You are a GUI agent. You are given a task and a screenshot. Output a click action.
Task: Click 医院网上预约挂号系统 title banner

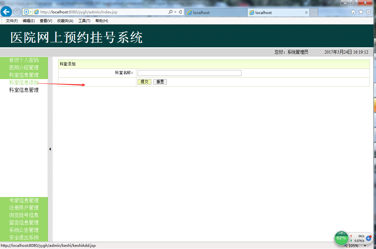click(76, 37)
